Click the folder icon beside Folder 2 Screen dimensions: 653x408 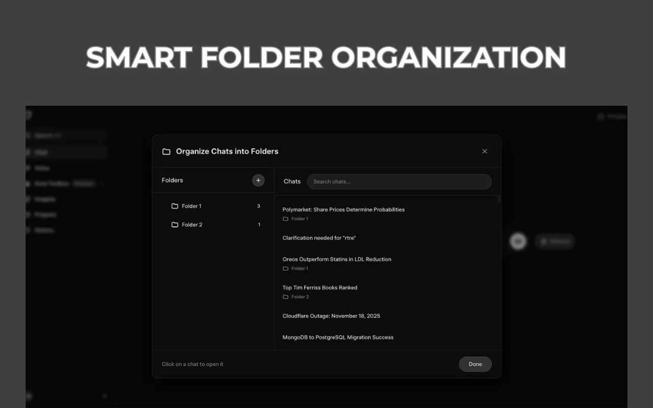(x=174, y=225)
